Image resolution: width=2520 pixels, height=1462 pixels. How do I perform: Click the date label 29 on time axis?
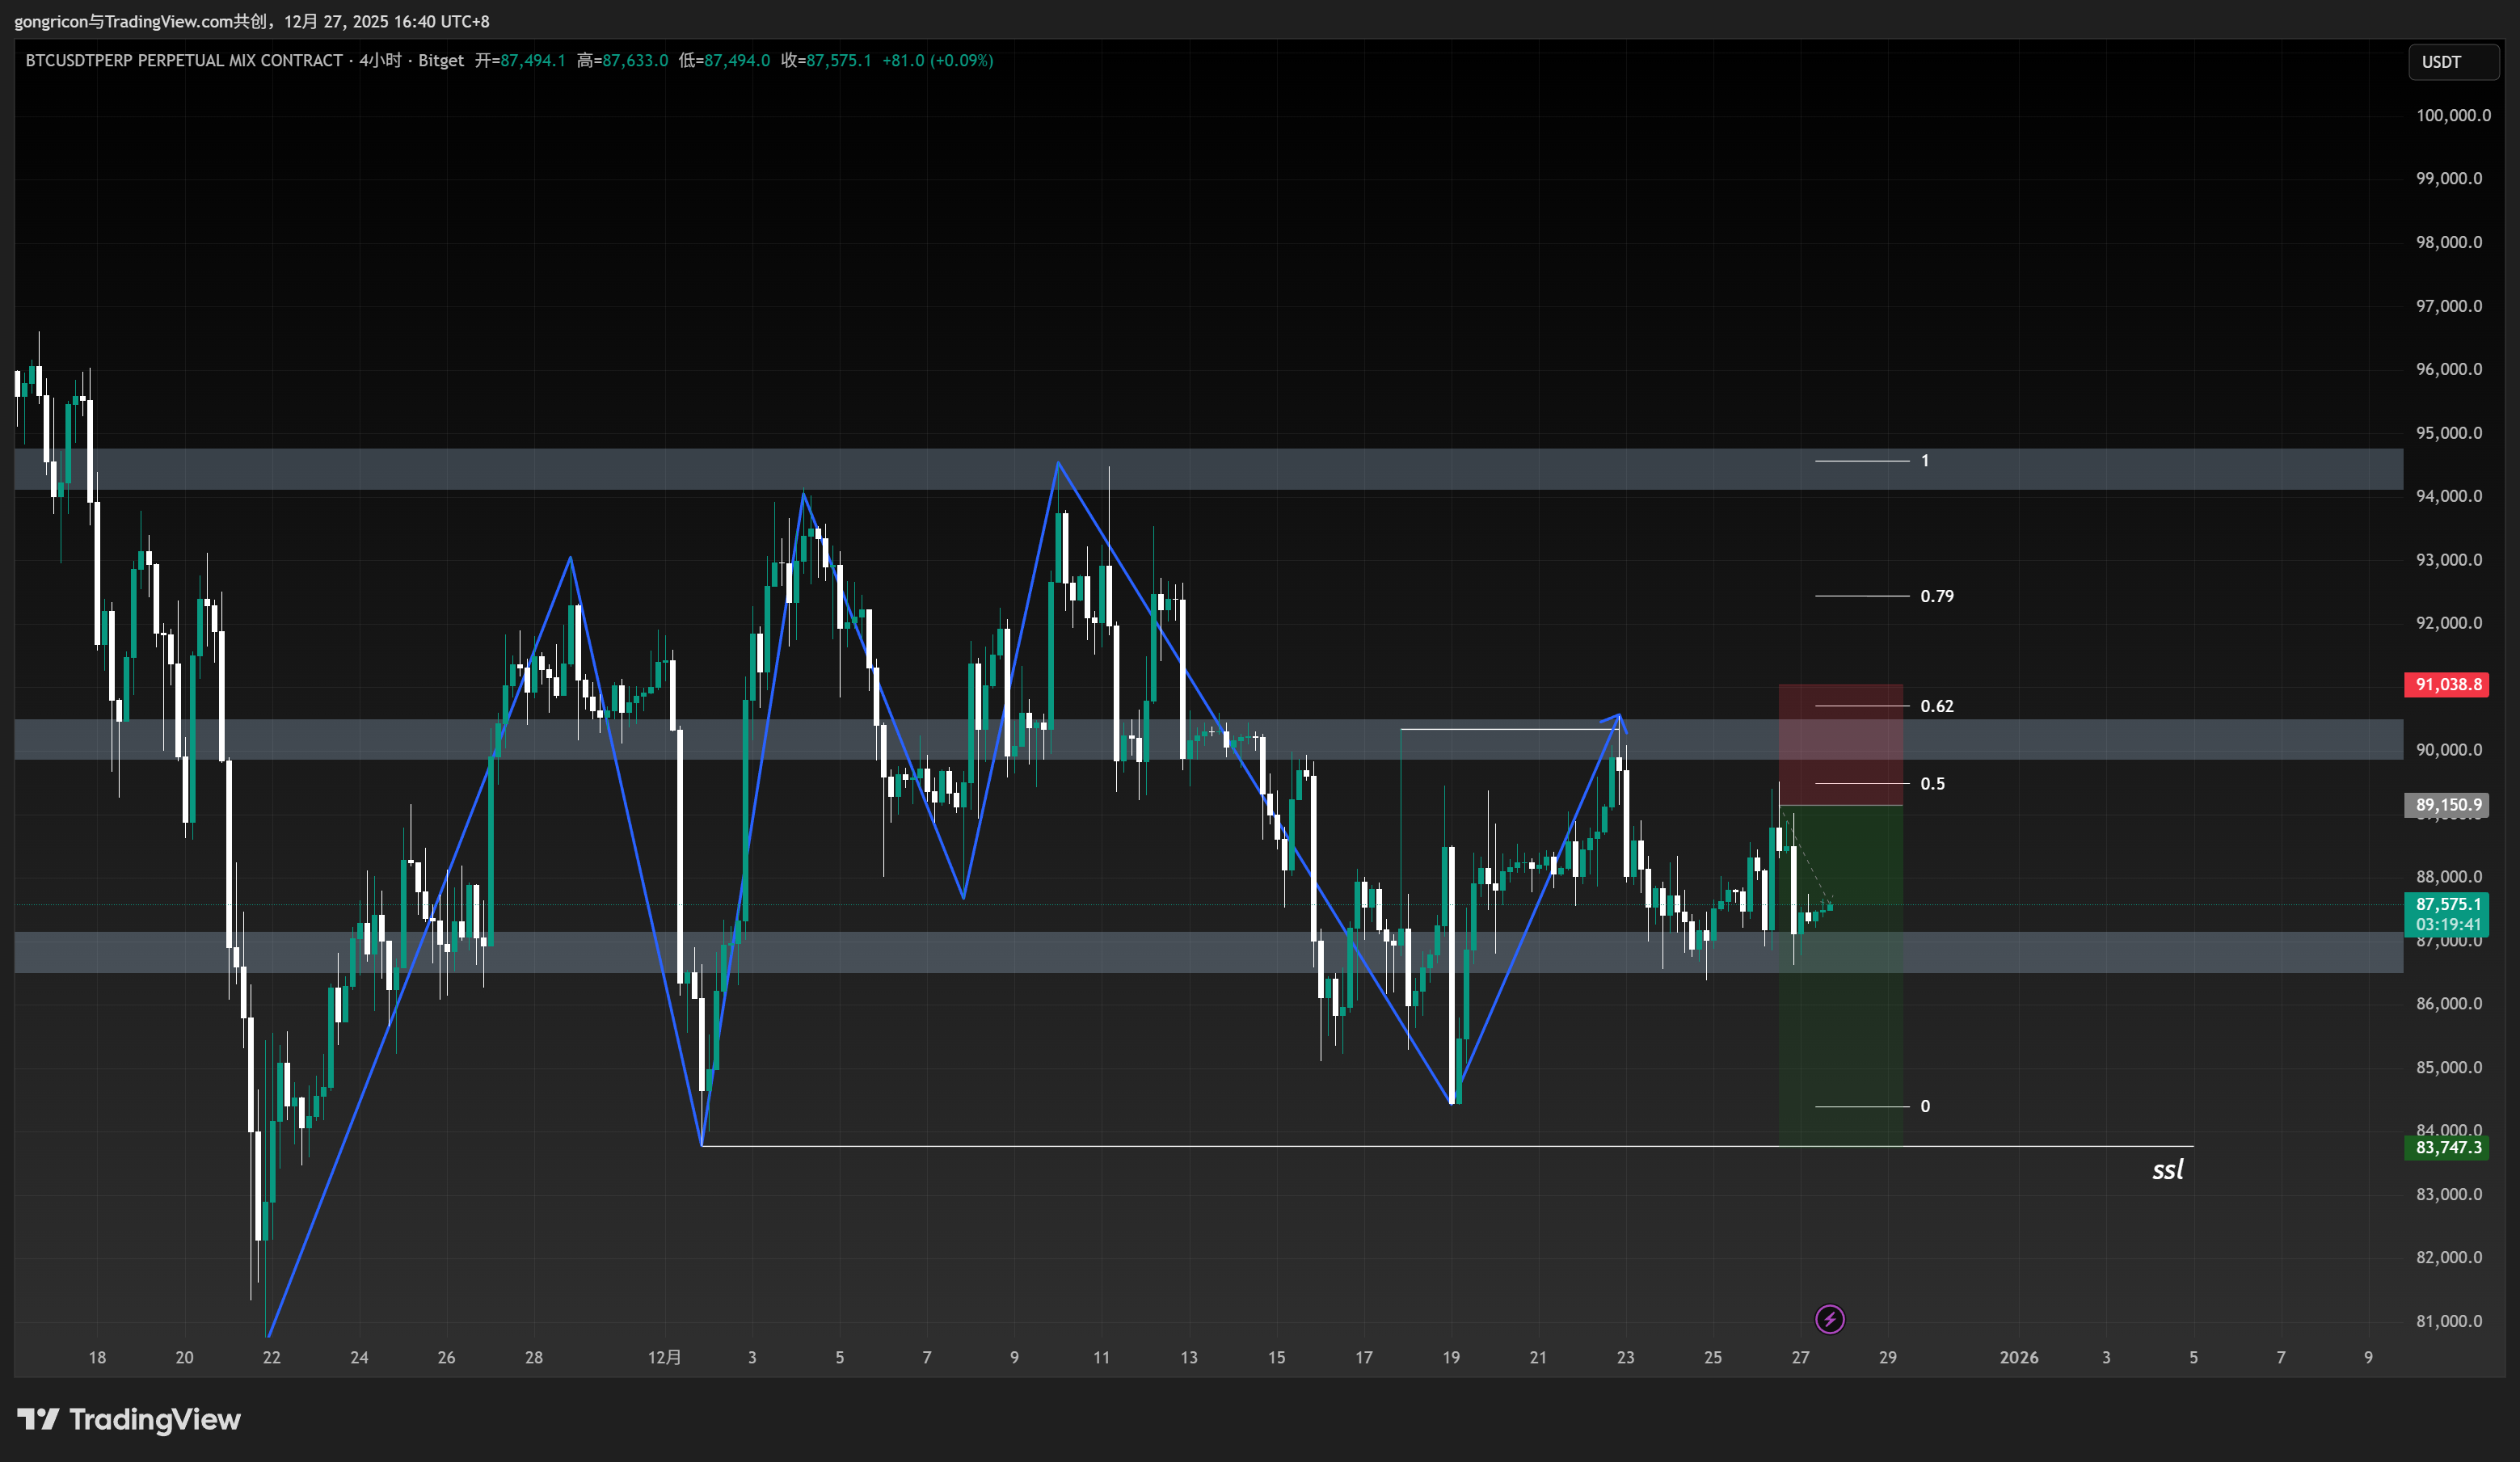coord(1887,1357)
